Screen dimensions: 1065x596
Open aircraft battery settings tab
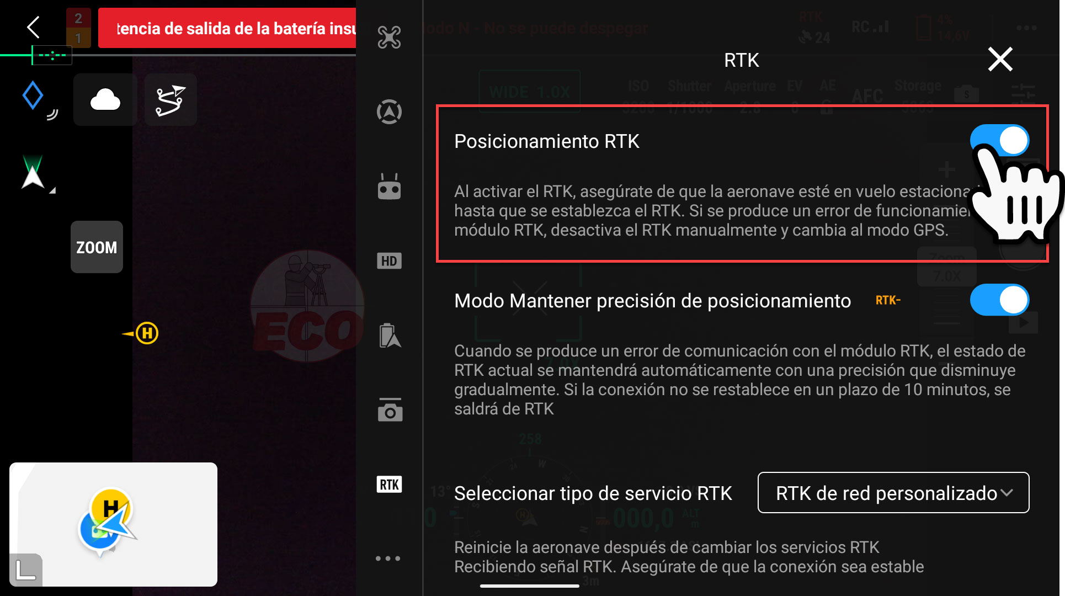coord(389,336)
